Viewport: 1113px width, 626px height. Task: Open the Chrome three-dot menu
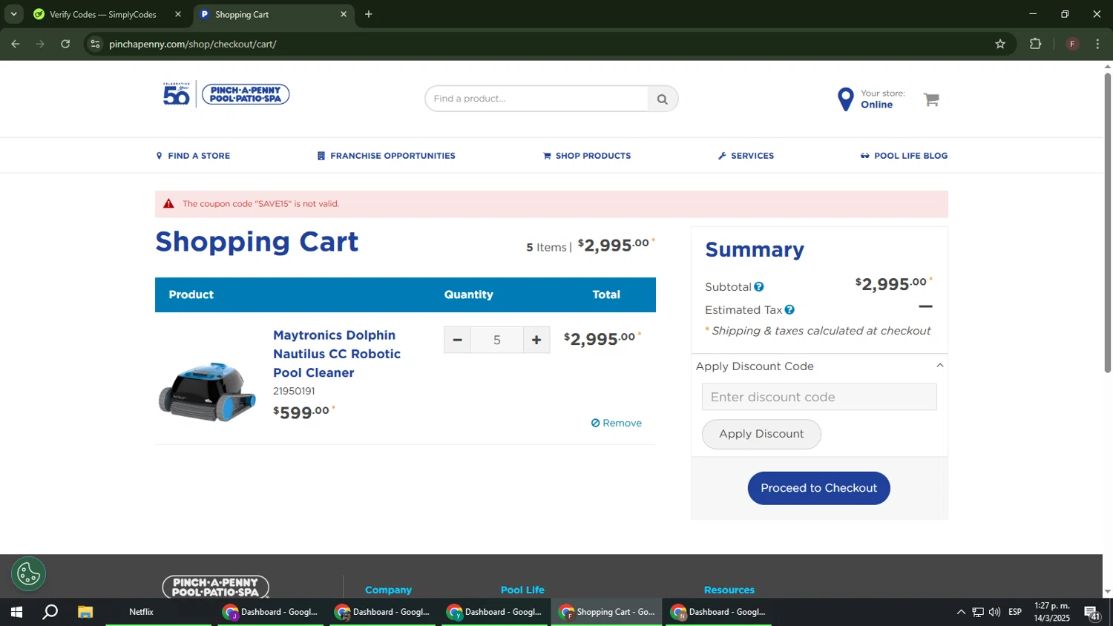pyautogui.click(x=1098, y=45)
